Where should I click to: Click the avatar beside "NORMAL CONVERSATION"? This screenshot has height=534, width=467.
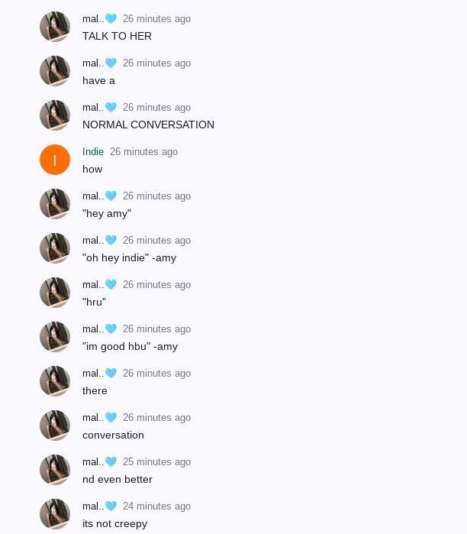click(55, 115)
